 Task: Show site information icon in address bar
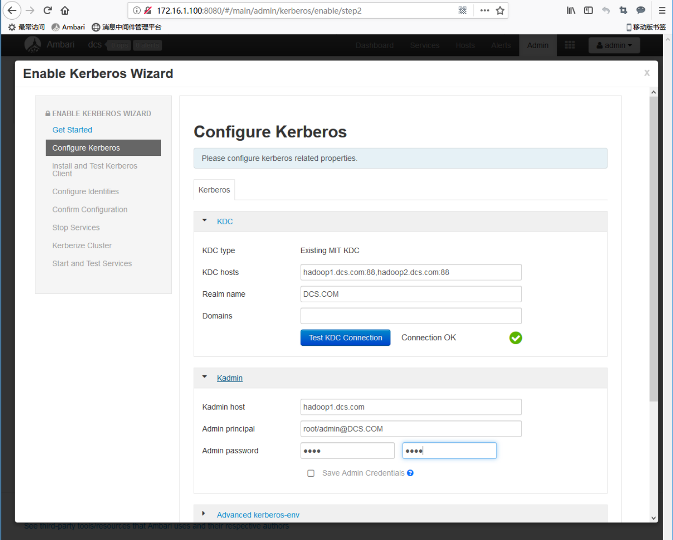coord(137,10)
